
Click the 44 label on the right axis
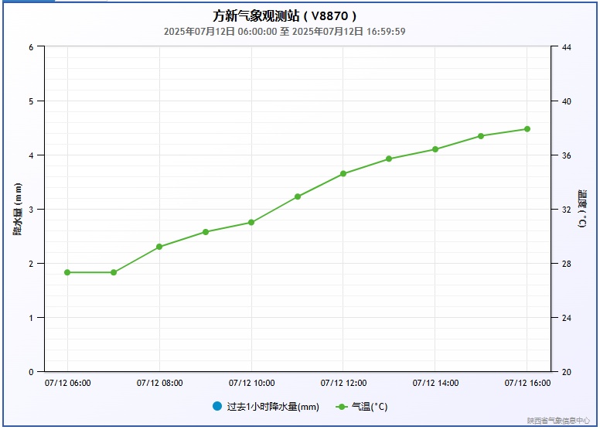click(x=566, y=47)
